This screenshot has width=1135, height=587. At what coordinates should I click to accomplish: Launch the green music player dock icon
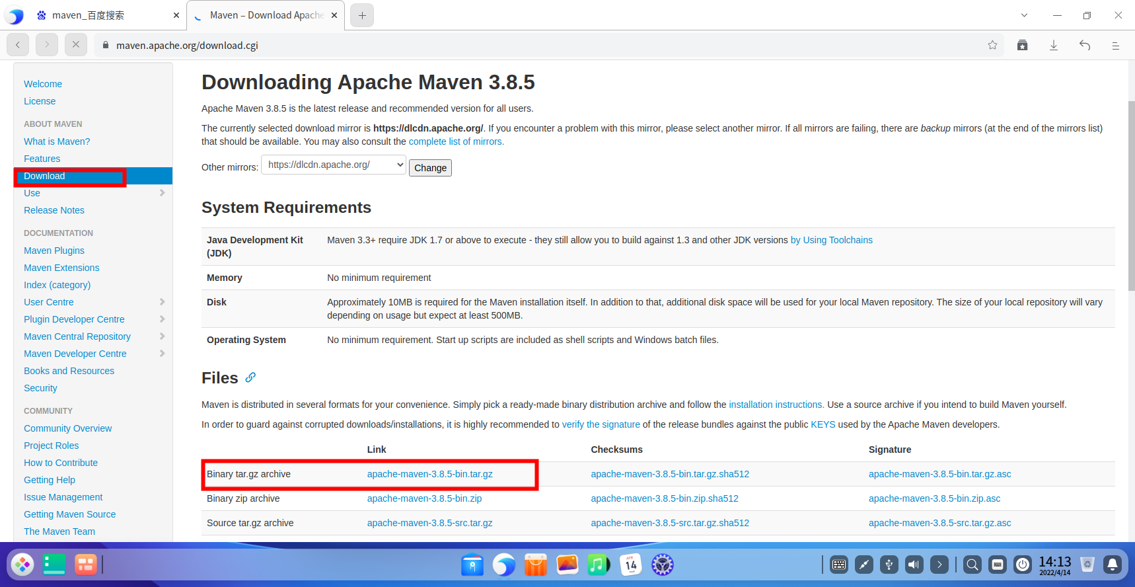tap(599, 565)
